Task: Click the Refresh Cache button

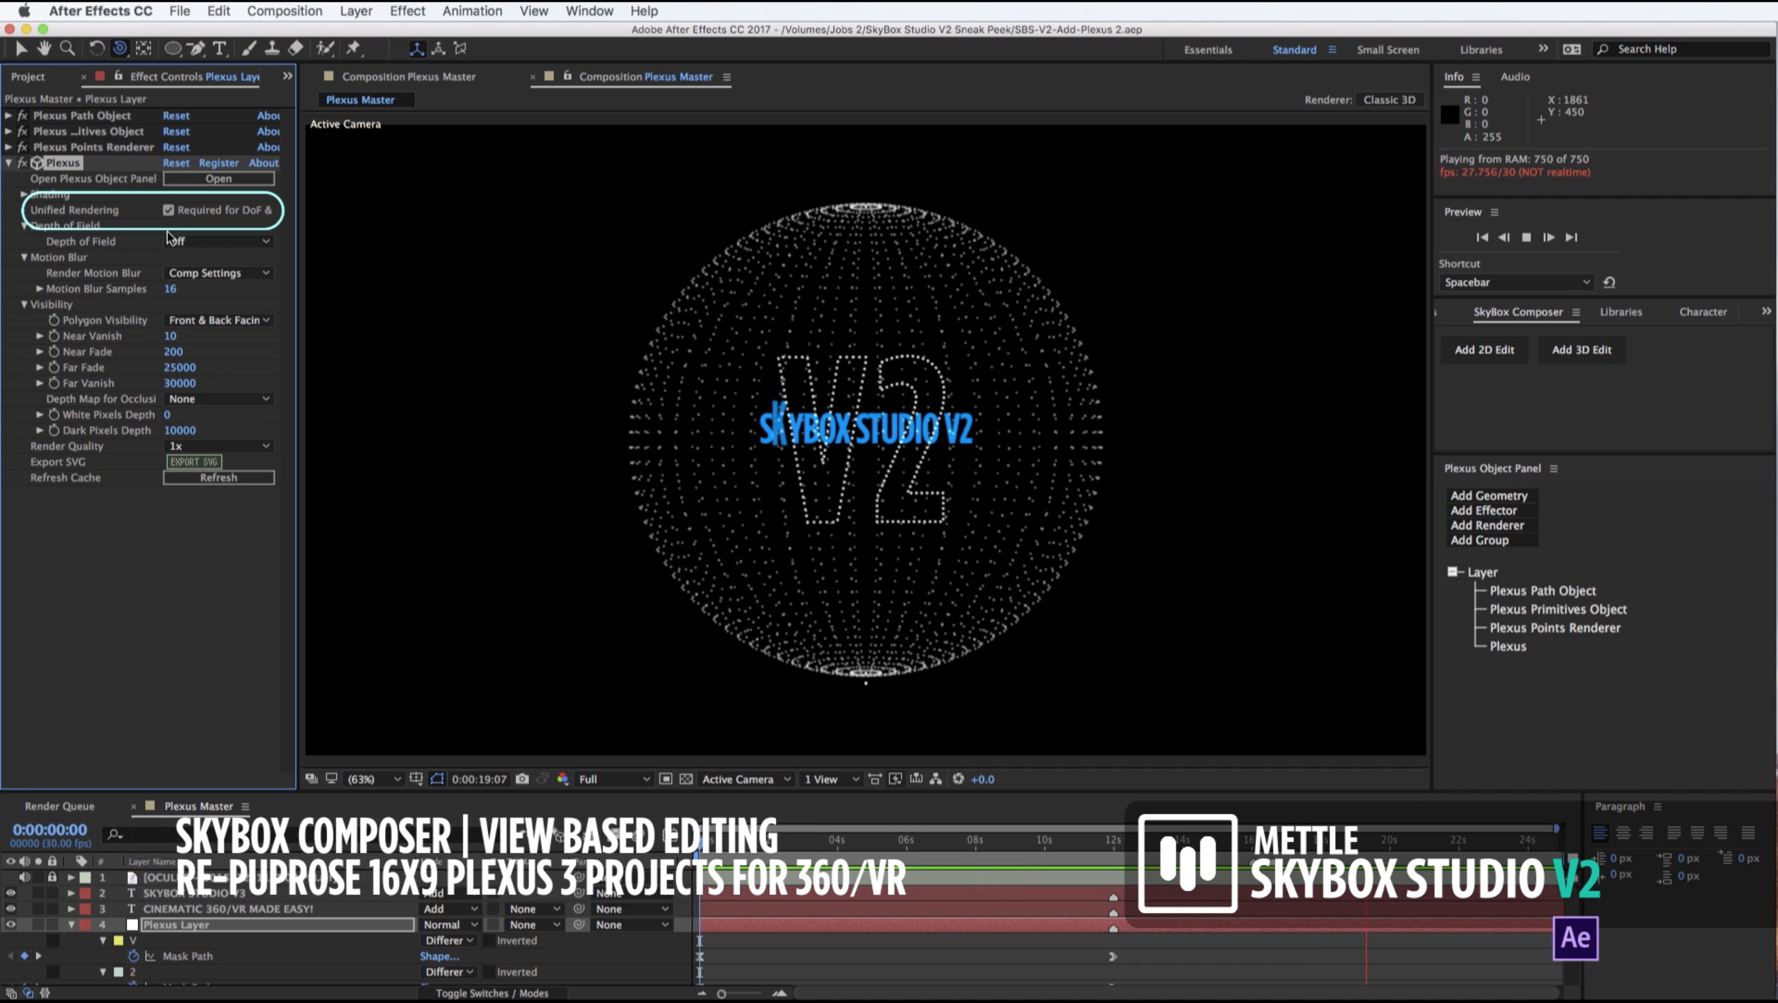Action: (x=218, y=477)
